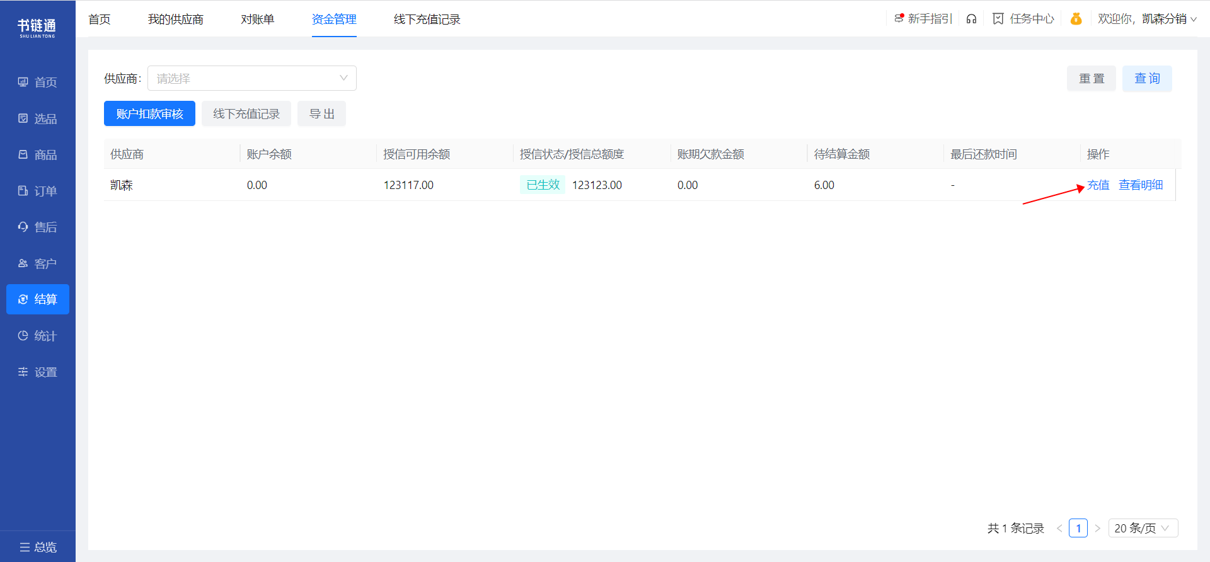Click the 123117.00 credit balance value

pos(408,185)
